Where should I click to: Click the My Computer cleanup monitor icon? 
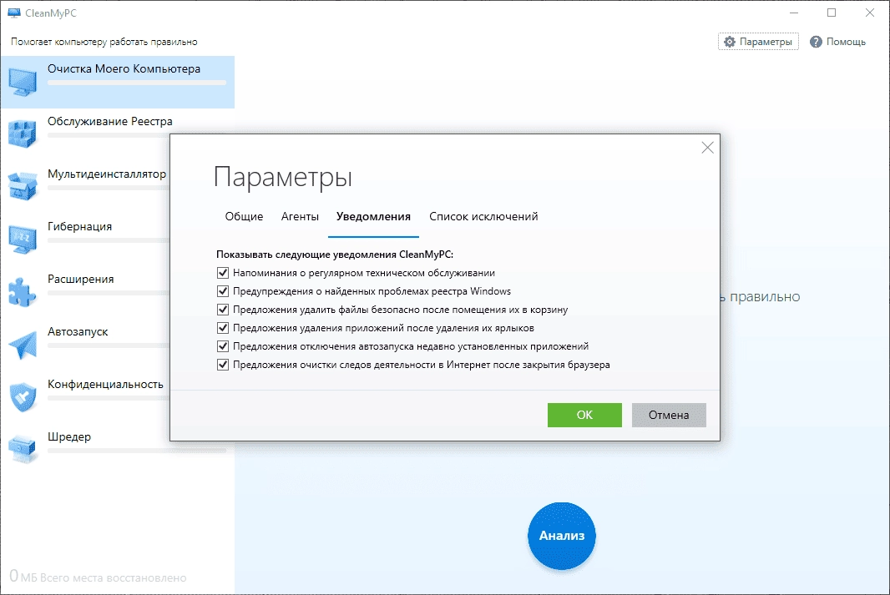[x=23, y=83]
